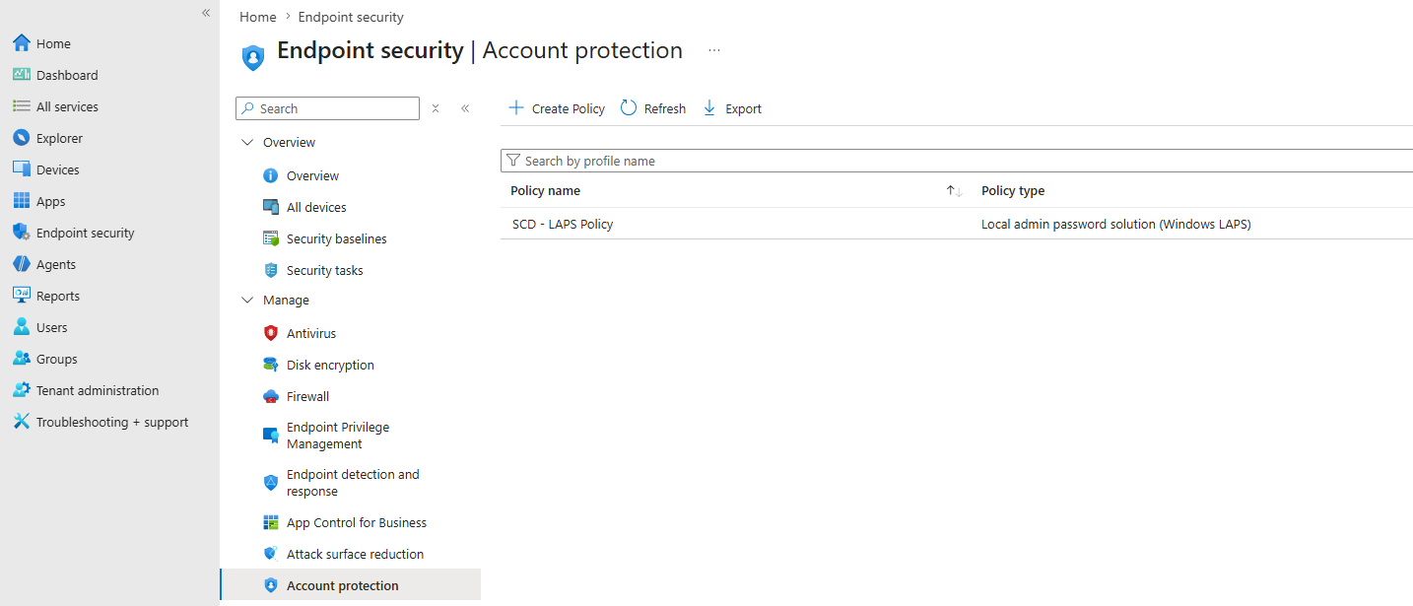Open the Endpoint detection and response icon
Screen dimensions: 1413x606
tap(271, 483)
